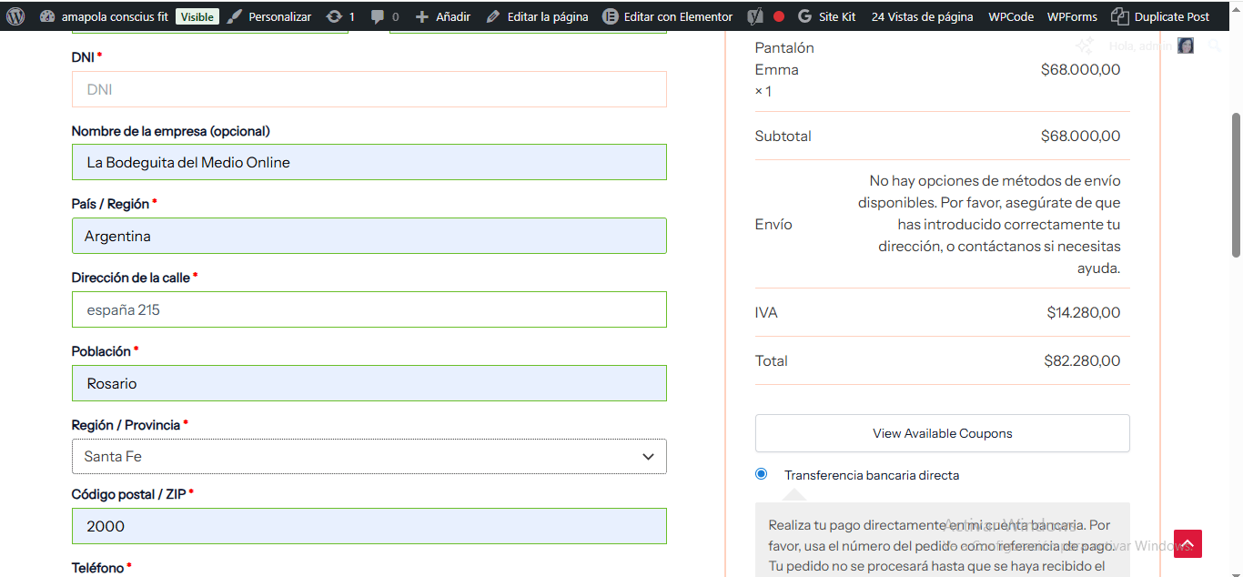Click the admin user avatar
Screen dimensions: 1243x577
click(x=1185, y=46)
